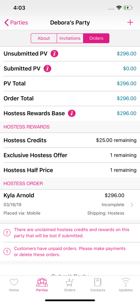The image size is (140, 304).
Task: Tap info icon beside Hostess Rewards Base
Action: pos(72,113)
